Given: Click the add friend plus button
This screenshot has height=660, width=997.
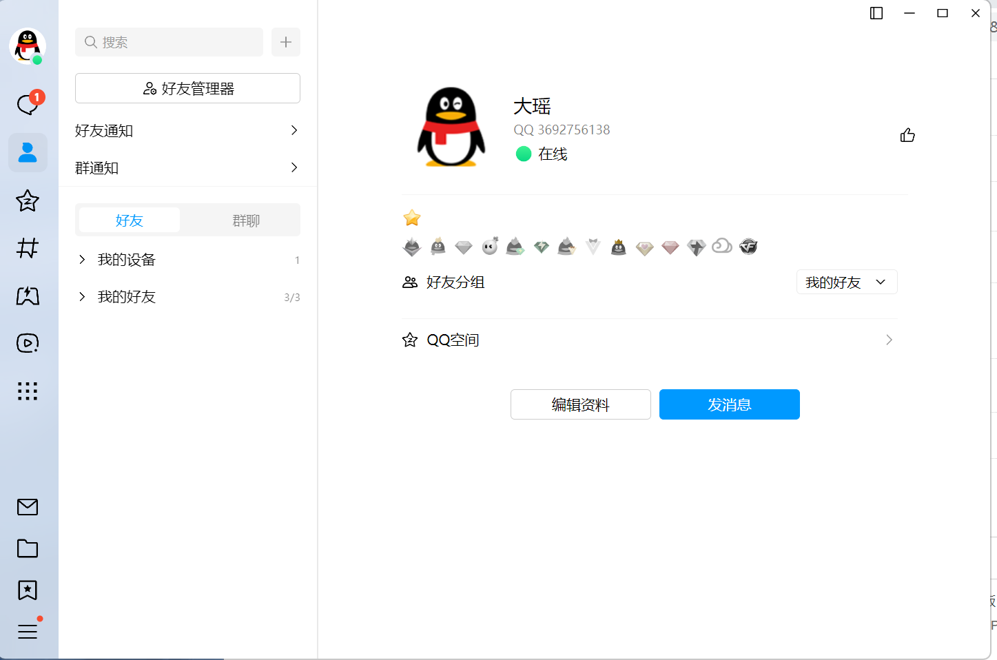Looking at the screenshot, I should tap(286, 42).
